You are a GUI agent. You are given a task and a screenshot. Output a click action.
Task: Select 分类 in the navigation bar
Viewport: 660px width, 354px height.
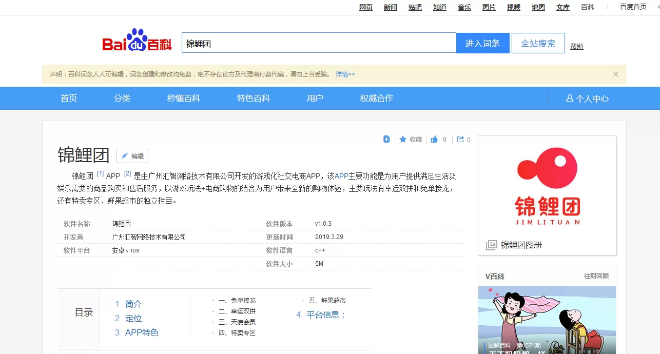click(122, 98)
